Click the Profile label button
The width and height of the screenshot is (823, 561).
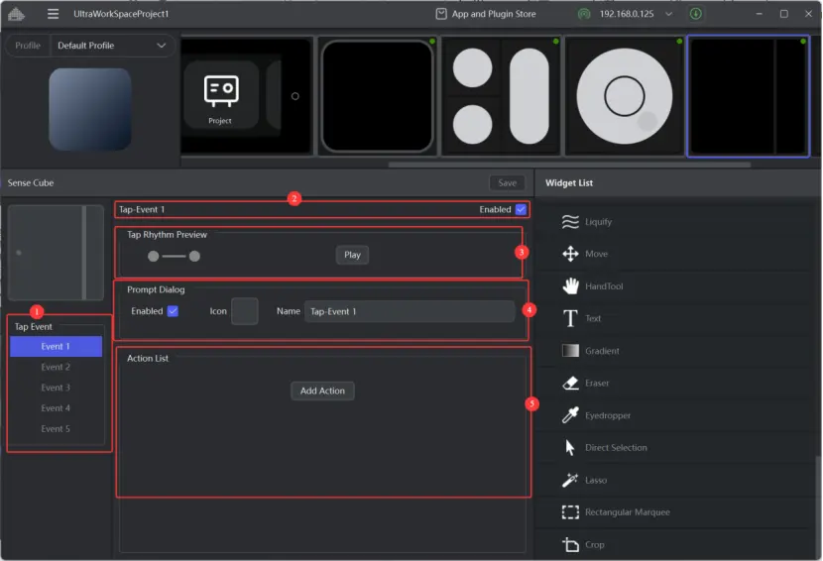click(x=28, y=46)
